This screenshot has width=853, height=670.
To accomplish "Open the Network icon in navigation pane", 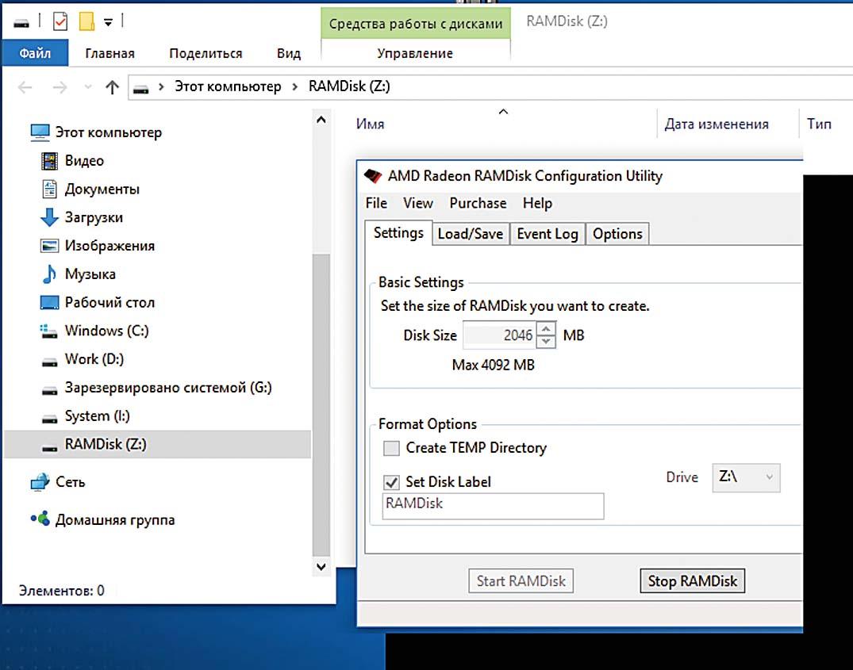I will [x=40, y=482].
